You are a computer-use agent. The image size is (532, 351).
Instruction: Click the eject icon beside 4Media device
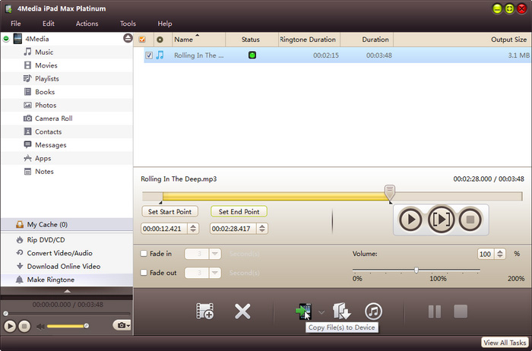coord(127,38)
